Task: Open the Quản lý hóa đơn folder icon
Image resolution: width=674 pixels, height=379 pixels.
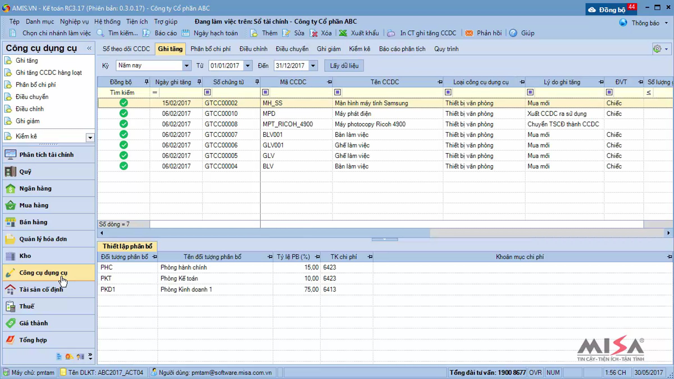Action: (10, 239)
